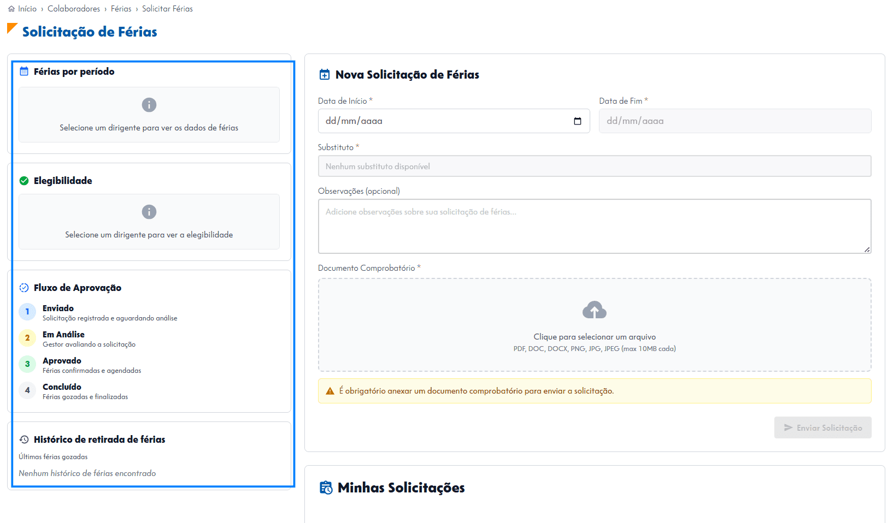The width and height of the screenshot is (894, 523).
Task: Click the Fluxo de Aprovação badge icon
Action: [x=24, y=288]
